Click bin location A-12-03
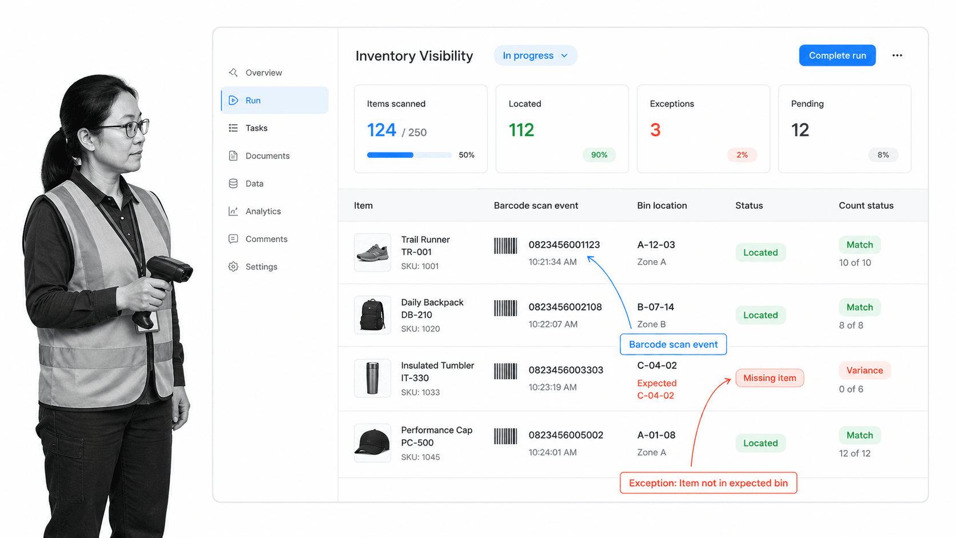The width and height of the screenshot is (956, 538). pyautogui.click(x=656, y=245)
